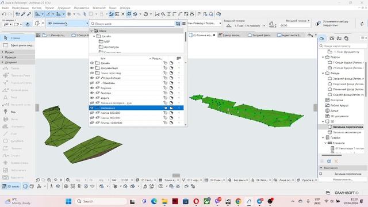Click the Marquee tool in Toolbox
368x207 pixels.
[x=18, y=45]
